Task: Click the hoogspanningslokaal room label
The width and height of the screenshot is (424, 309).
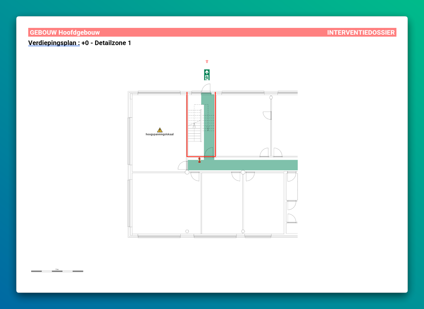Action: 160,134
